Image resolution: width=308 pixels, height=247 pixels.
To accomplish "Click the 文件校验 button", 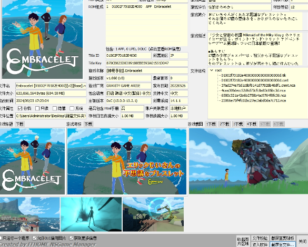I will click(260, 238).
